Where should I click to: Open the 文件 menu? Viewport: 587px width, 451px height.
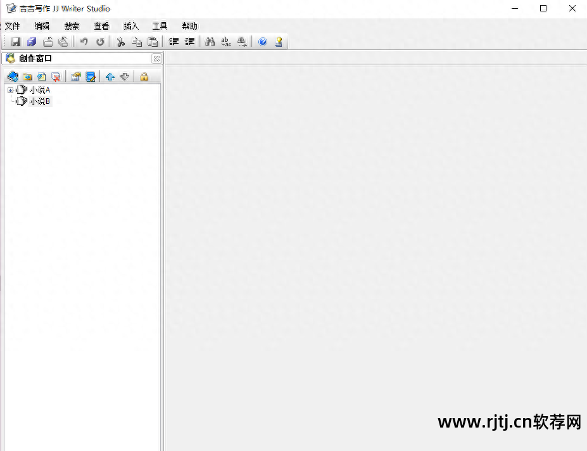(x=12, y=26)
